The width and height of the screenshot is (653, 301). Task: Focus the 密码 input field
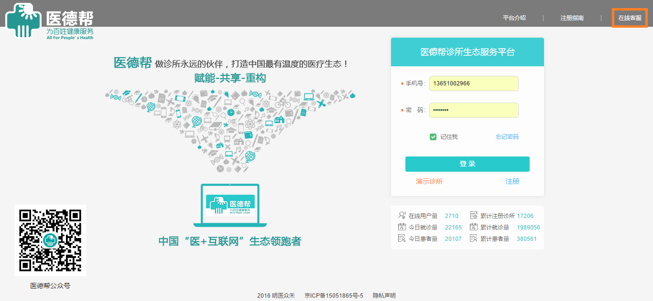pyautogui.click(x=474, y=110)
